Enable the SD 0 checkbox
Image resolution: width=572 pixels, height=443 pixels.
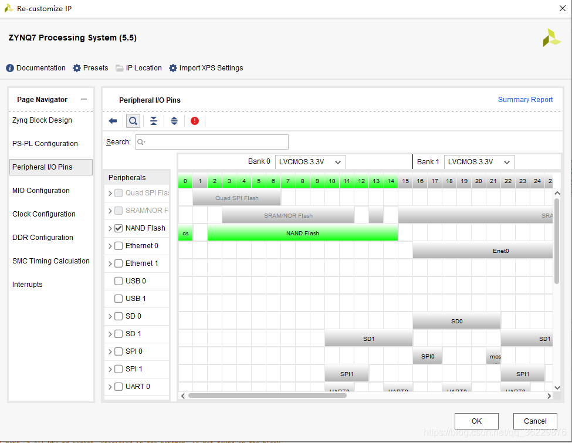[x=119, y=316]
